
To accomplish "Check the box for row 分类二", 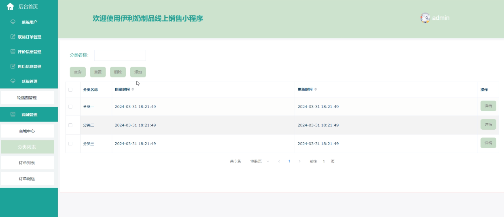I will tap(70, 125).
